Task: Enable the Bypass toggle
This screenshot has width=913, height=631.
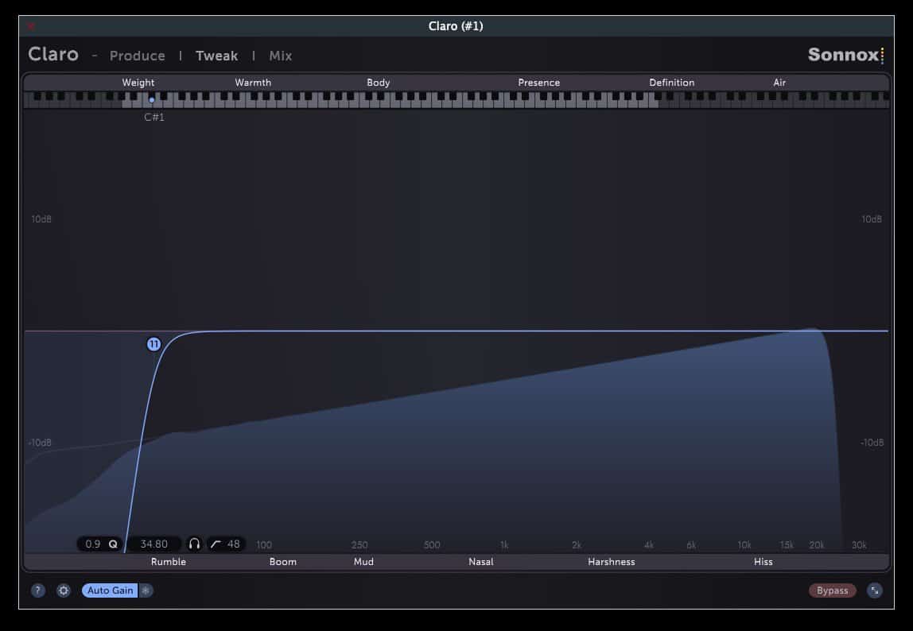Action: coord(832,590)
